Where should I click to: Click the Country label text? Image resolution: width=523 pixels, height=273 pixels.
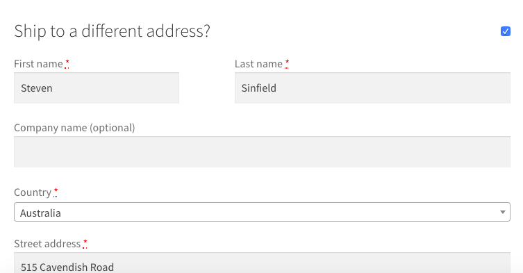click(x=33, y=192)
